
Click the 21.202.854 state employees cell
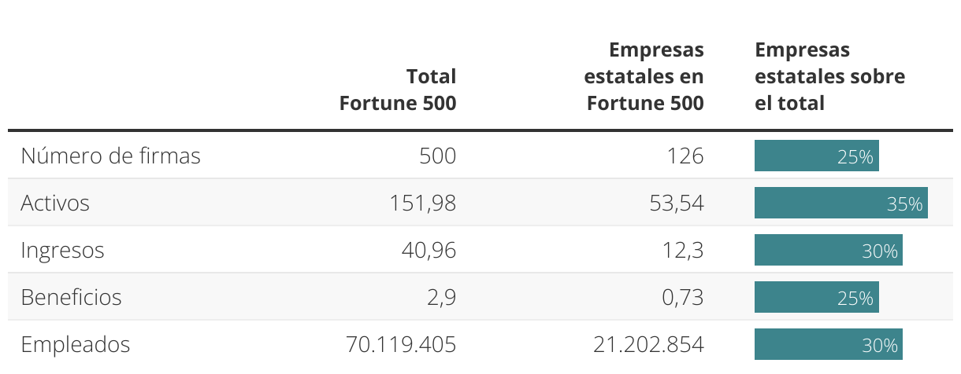(647, 345)
